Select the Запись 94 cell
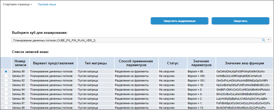 [x=20, y=90]
